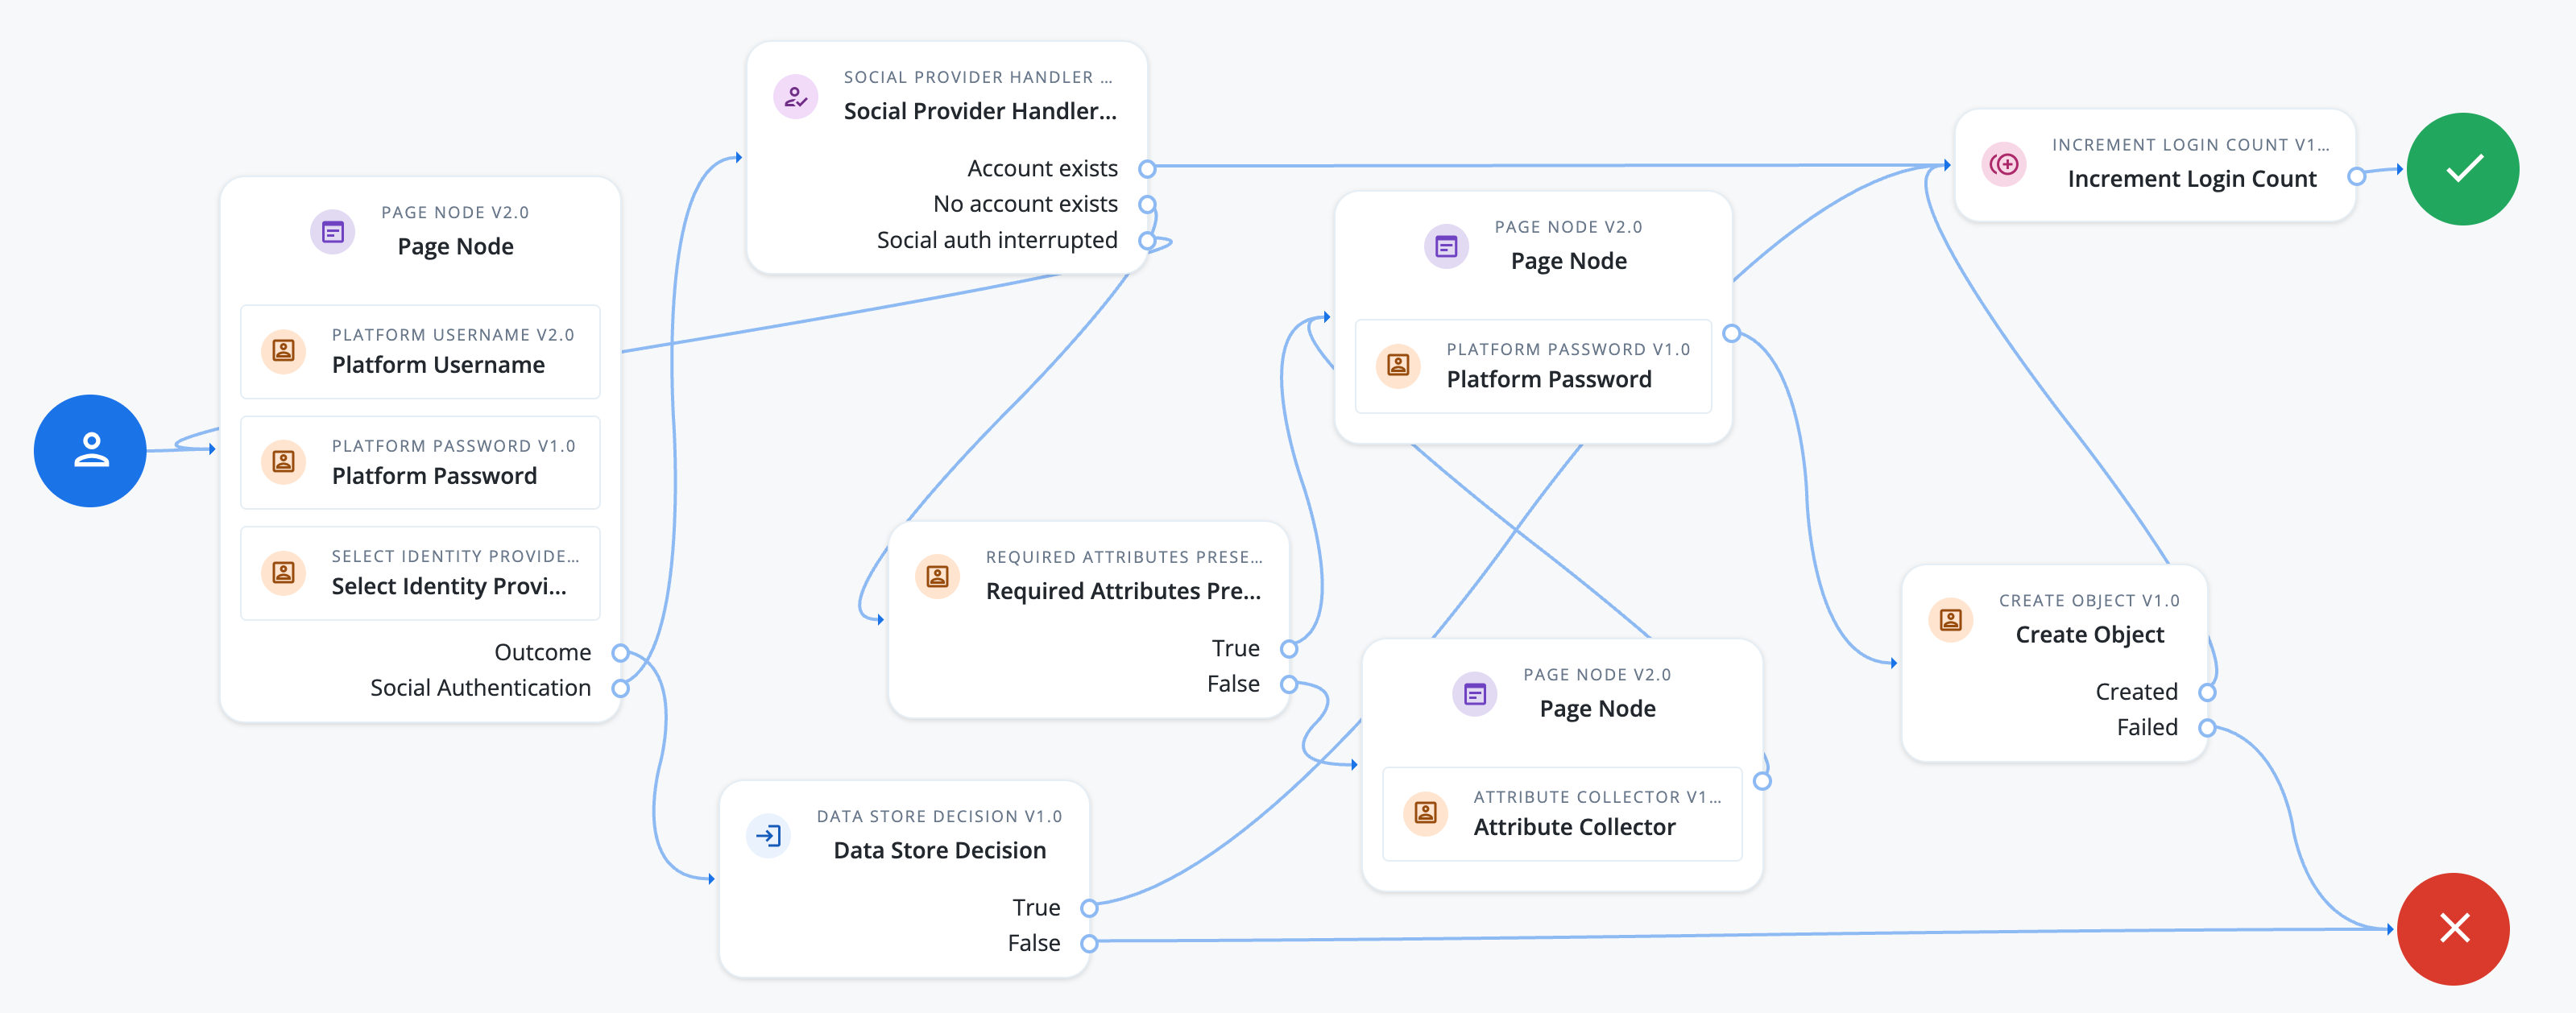The image size is (2576, 1013).
Task: Click the Created outcome label
Action: coord(2136,692)
